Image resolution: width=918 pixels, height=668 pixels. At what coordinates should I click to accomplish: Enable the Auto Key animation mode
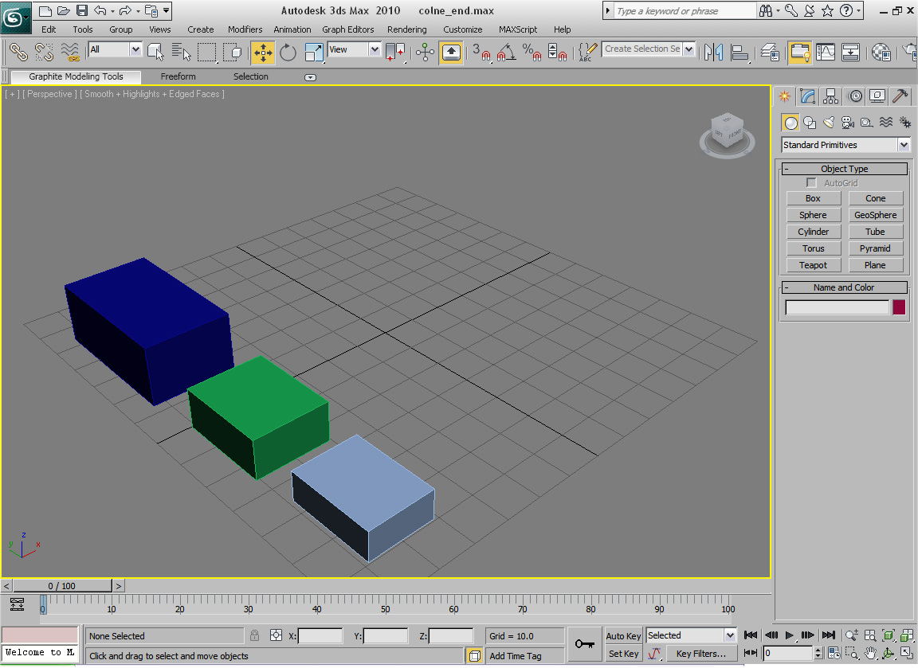click(622, 635)
